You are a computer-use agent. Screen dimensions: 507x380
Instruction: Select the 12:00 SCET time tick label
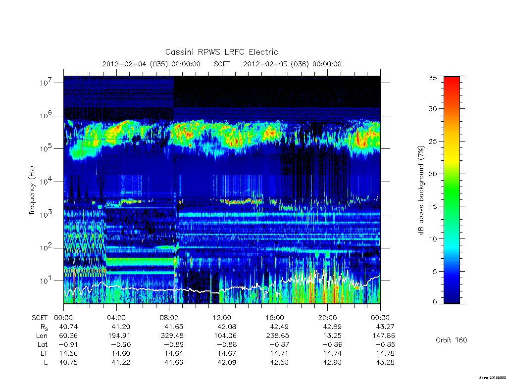click(x=222, y=318)
